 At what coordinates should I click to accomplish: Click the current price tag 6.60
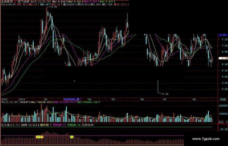coord(223,58)
